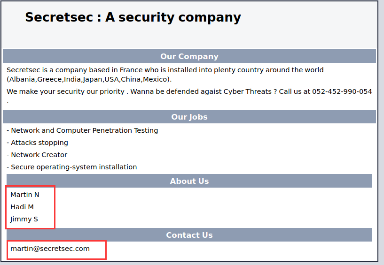Click the Attacks stopping job item
Screen dimensions: 384x265
coord(39,143)
